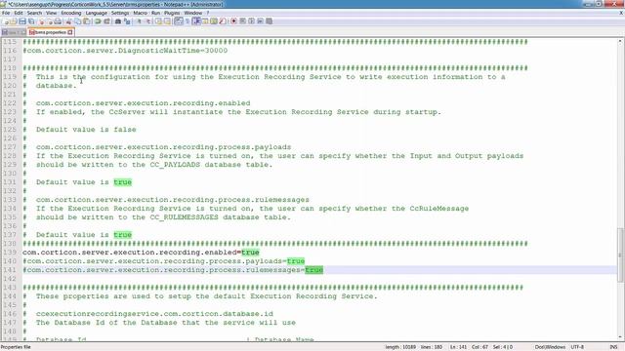The height and width of the screenshot is (351, 625).
Task: Toggle indent guide toolbar button
Action: coord(195,21)
